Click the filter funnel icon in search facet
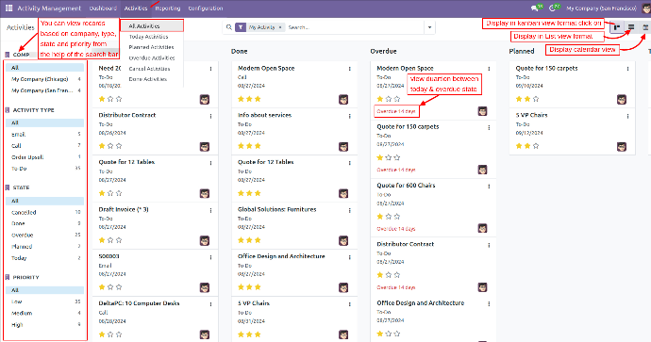Image resolution: width=651 pixels, height=342 pixels. click(x=241, y=27)
